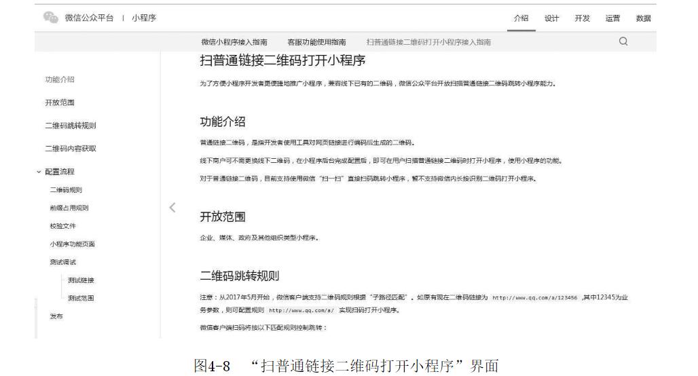Select 发布 in the sidebar

[56, 316]
